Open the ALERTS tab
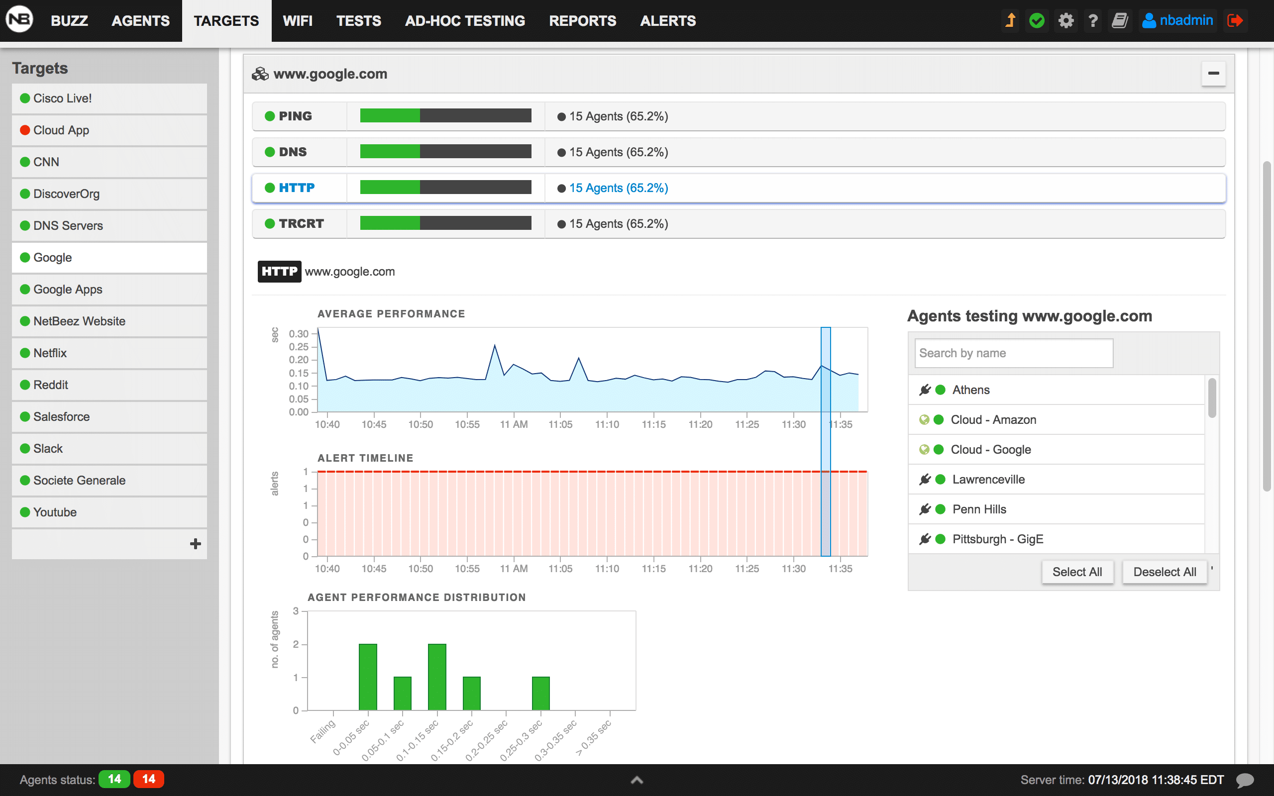1274x796 pixels. point(667,20)
